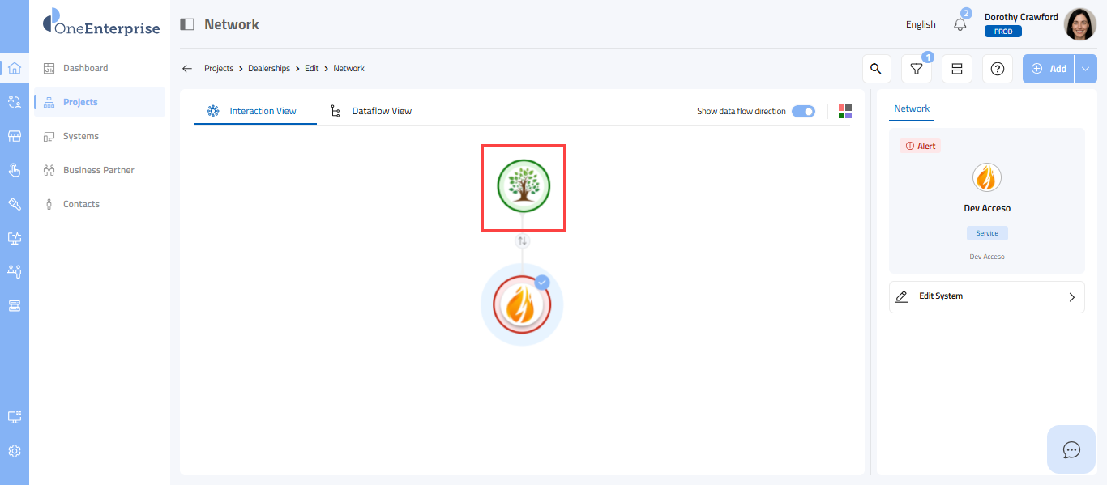Open the color legend swatch grid

click(845, 111)
